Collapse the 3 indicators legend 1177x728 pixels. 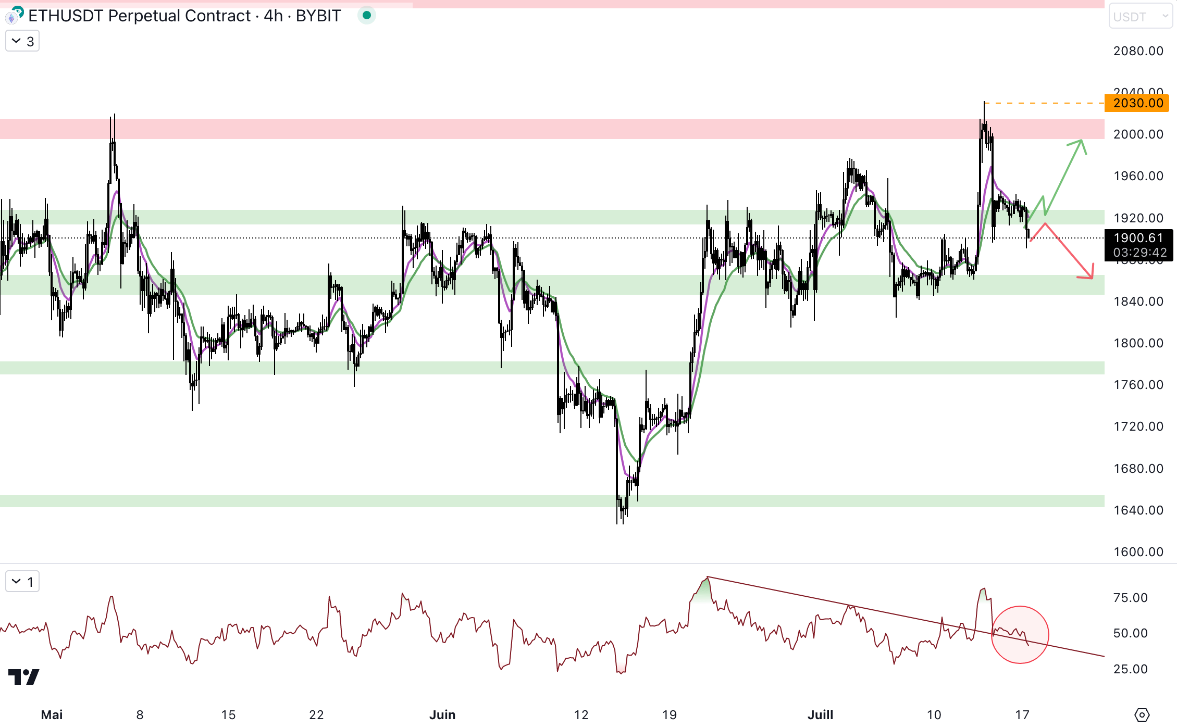[x=22, y=41]
